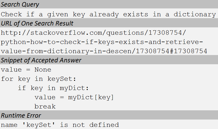Click the 'break' statement
Viewport: 218px width, 129px height.
(x=45, y=106)
